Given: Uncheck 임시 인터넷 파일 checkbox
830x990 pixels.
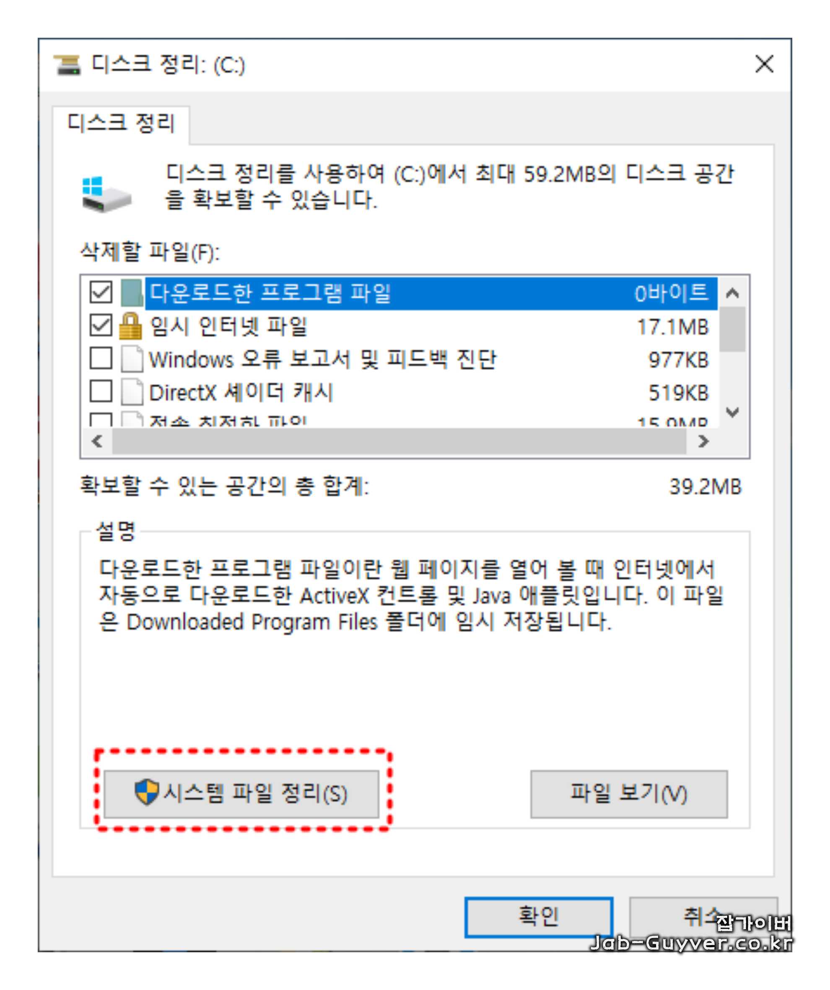Looking at the screenshot, I should pos(101,326).
